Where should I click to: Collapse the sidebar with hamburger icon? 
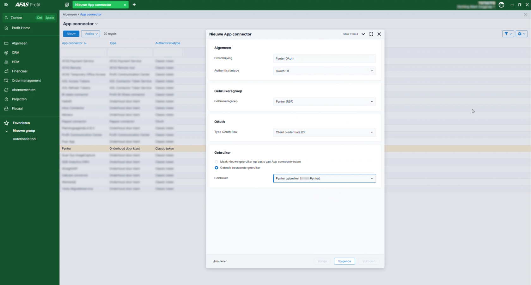6,5
